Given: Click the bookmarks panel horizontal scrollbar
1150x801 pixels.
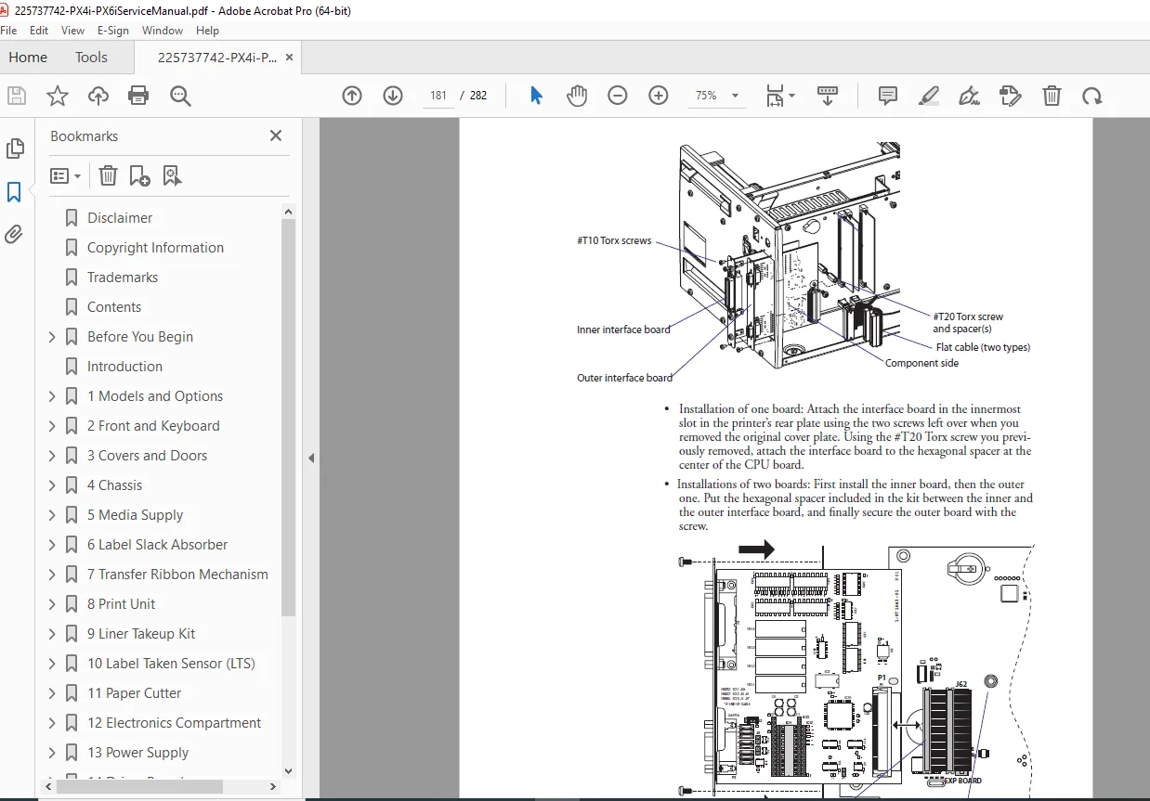Looking at the screenshot, I should tap(139, 786).
